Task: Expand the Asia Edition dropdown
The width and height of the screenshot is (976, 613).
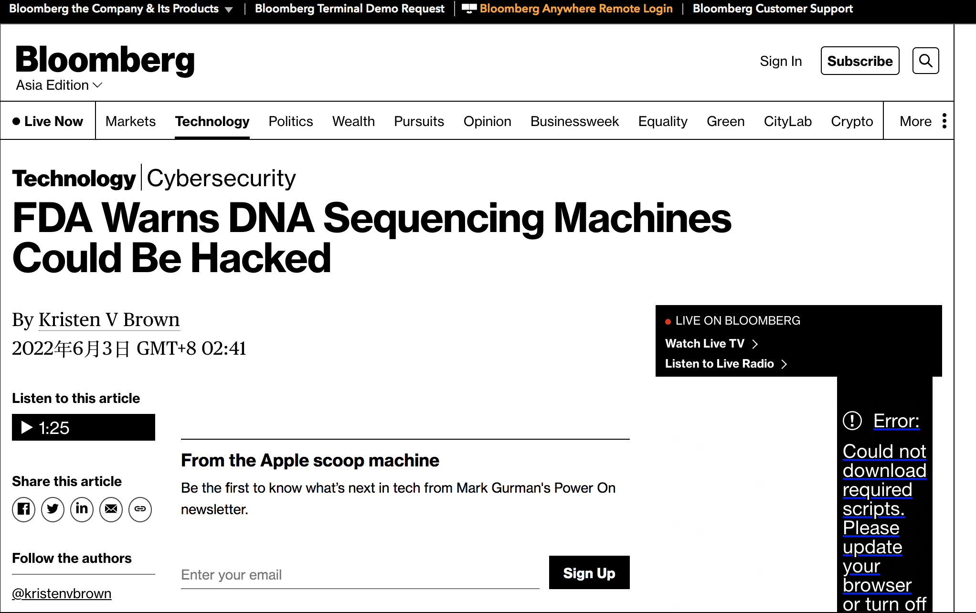Action: pyautogui.click(x=59, y=85)
